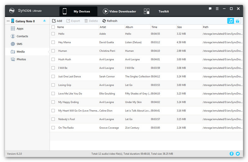Click song My Heart Will Go On
248x162 pixels.
point(78,111)
